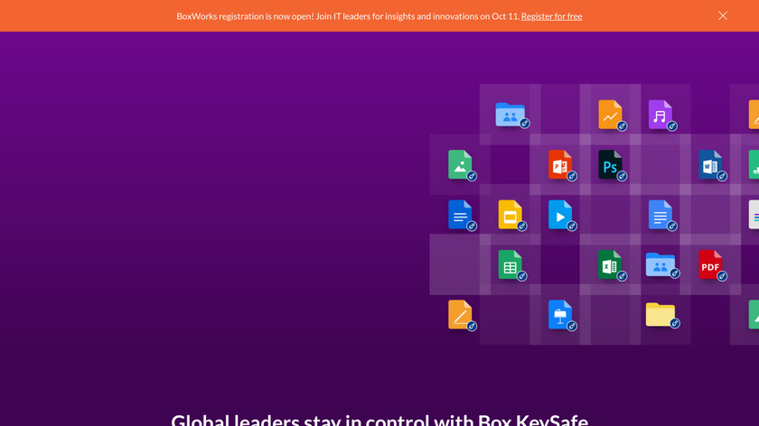Image resolution: width=759 pixels, height=426 pixels.
Task: Select the Photoshop Ps file icon
Action: [611, 164]
